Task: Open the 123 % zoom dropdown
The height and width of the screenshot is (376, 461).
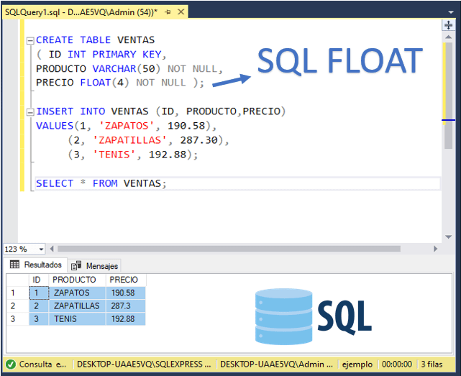Action: click(40, 249)
